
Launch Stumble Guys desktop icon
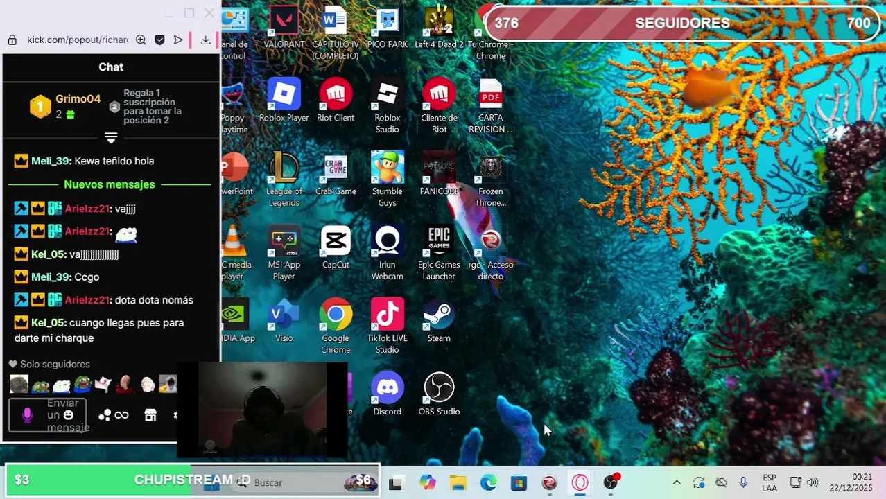click(x=387, y=180)
